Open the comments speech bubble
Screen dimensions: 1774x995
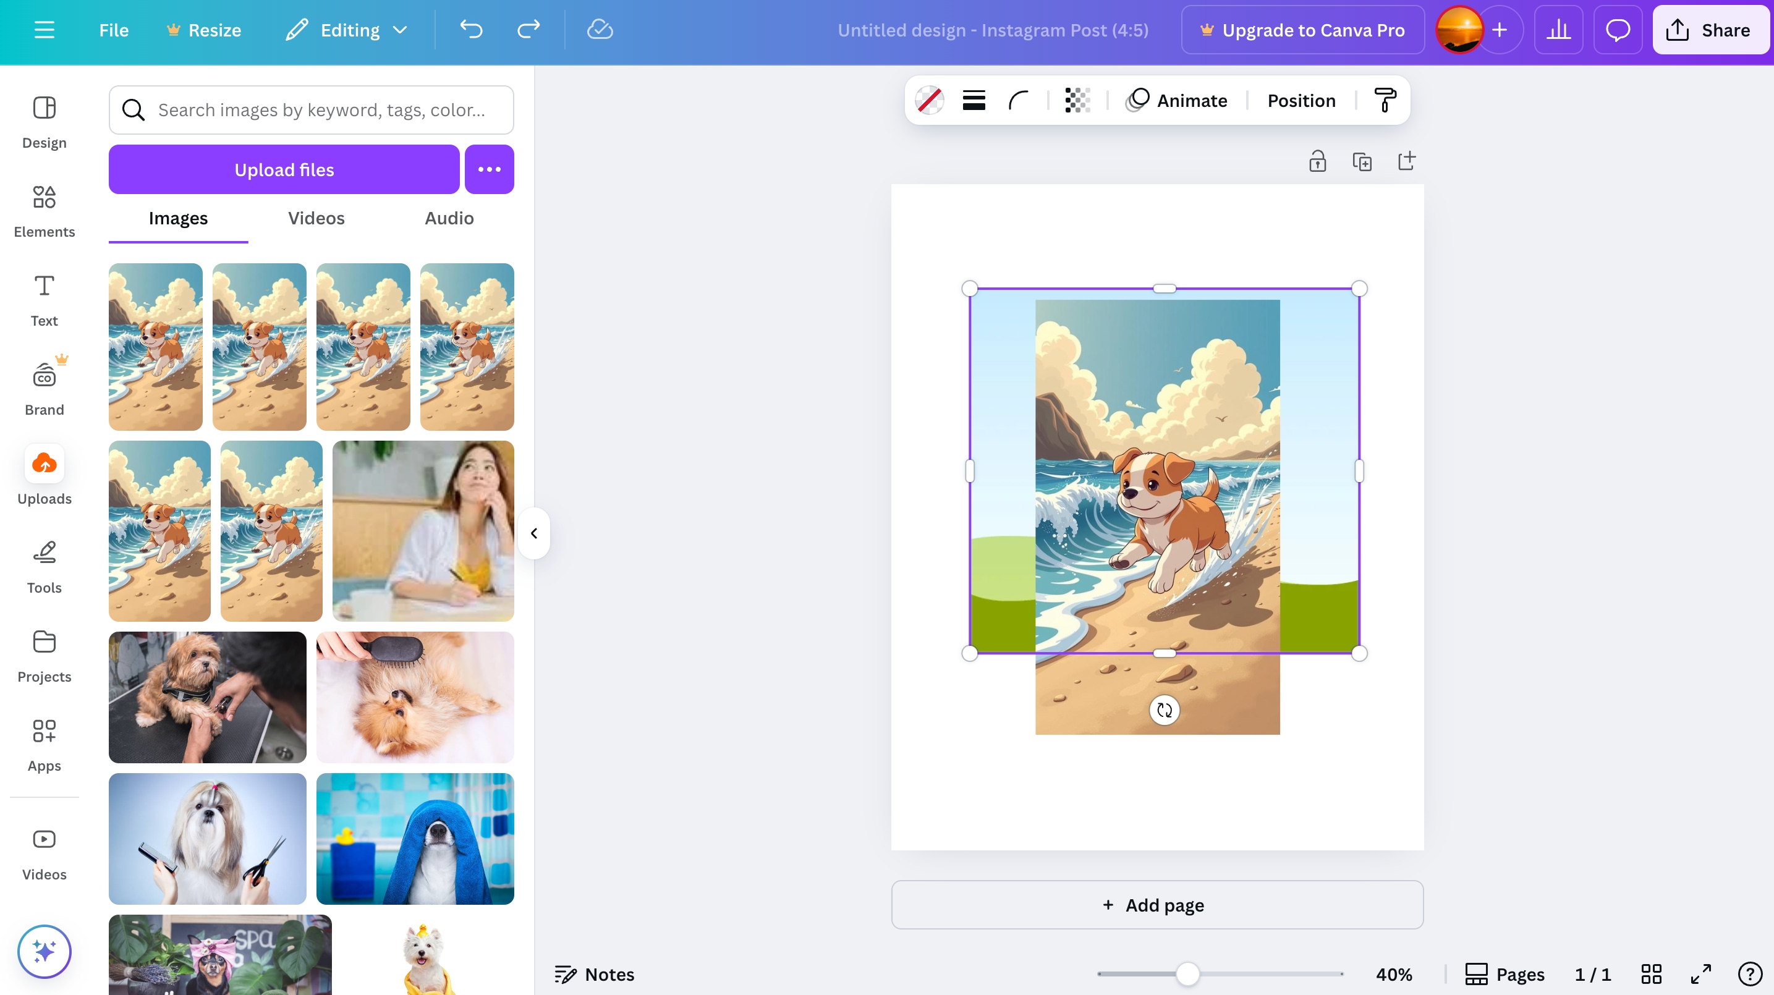tap(1617, 30)
